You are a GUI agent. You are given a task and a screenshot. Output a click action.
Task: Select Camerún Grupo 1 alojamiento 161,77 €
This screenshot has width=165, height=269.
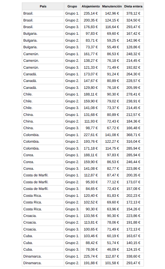[x=91, y=54]
